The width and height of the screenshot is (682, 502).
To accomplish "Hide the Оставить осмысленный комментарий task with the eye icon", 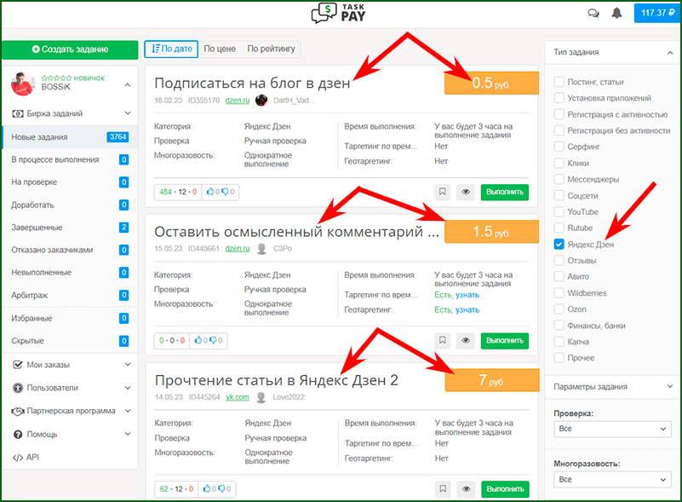I will [466, 340].
